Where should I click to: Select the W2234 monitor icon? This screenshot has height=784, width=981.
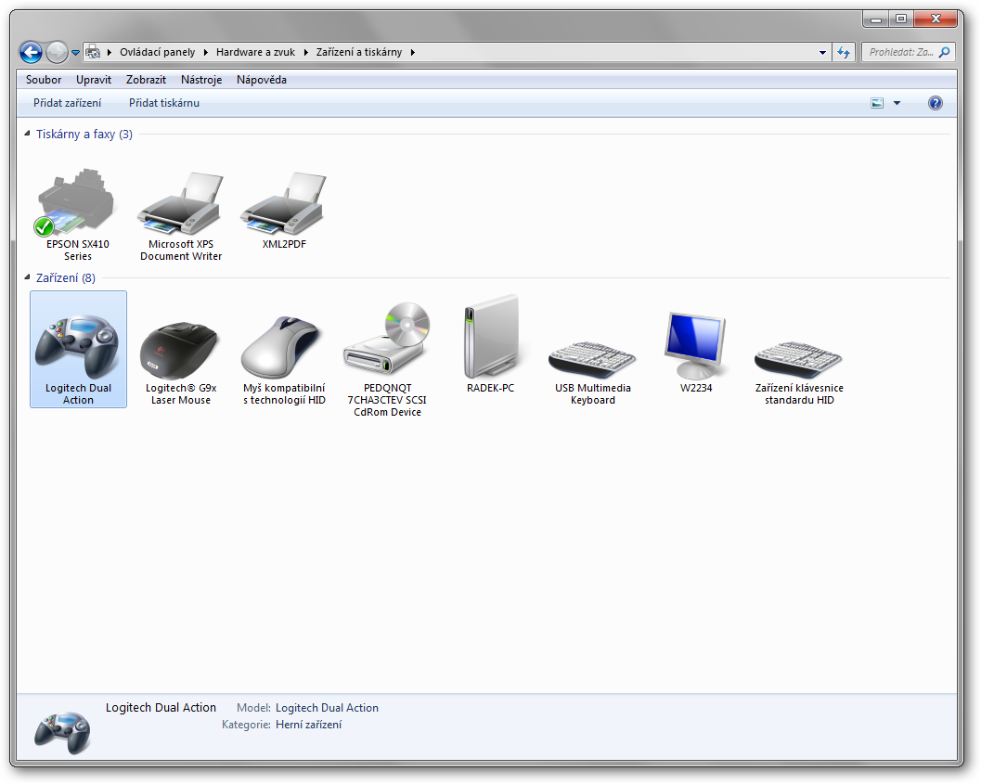click(x=695, y=345)
